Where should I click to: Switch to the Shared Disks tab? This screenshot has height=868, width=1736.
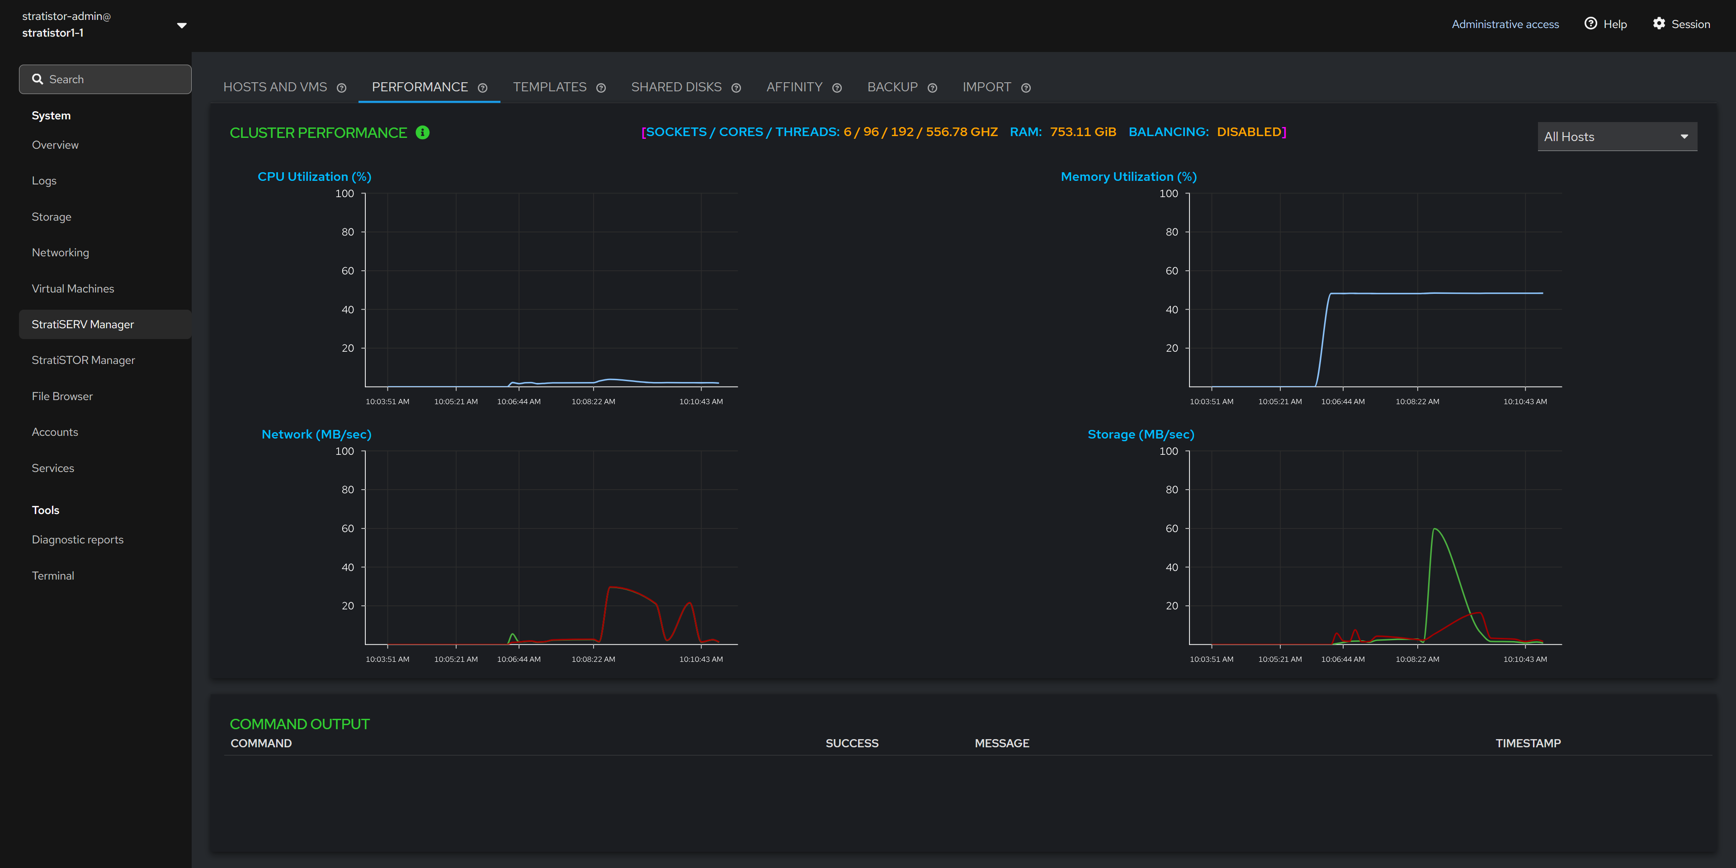[676, 88]
